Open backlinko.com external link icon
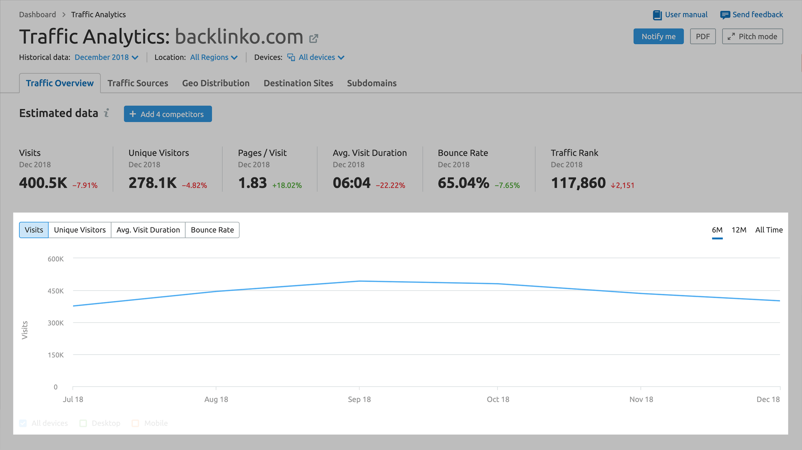The width and height of the screenshot is (802, 450). 313,39
